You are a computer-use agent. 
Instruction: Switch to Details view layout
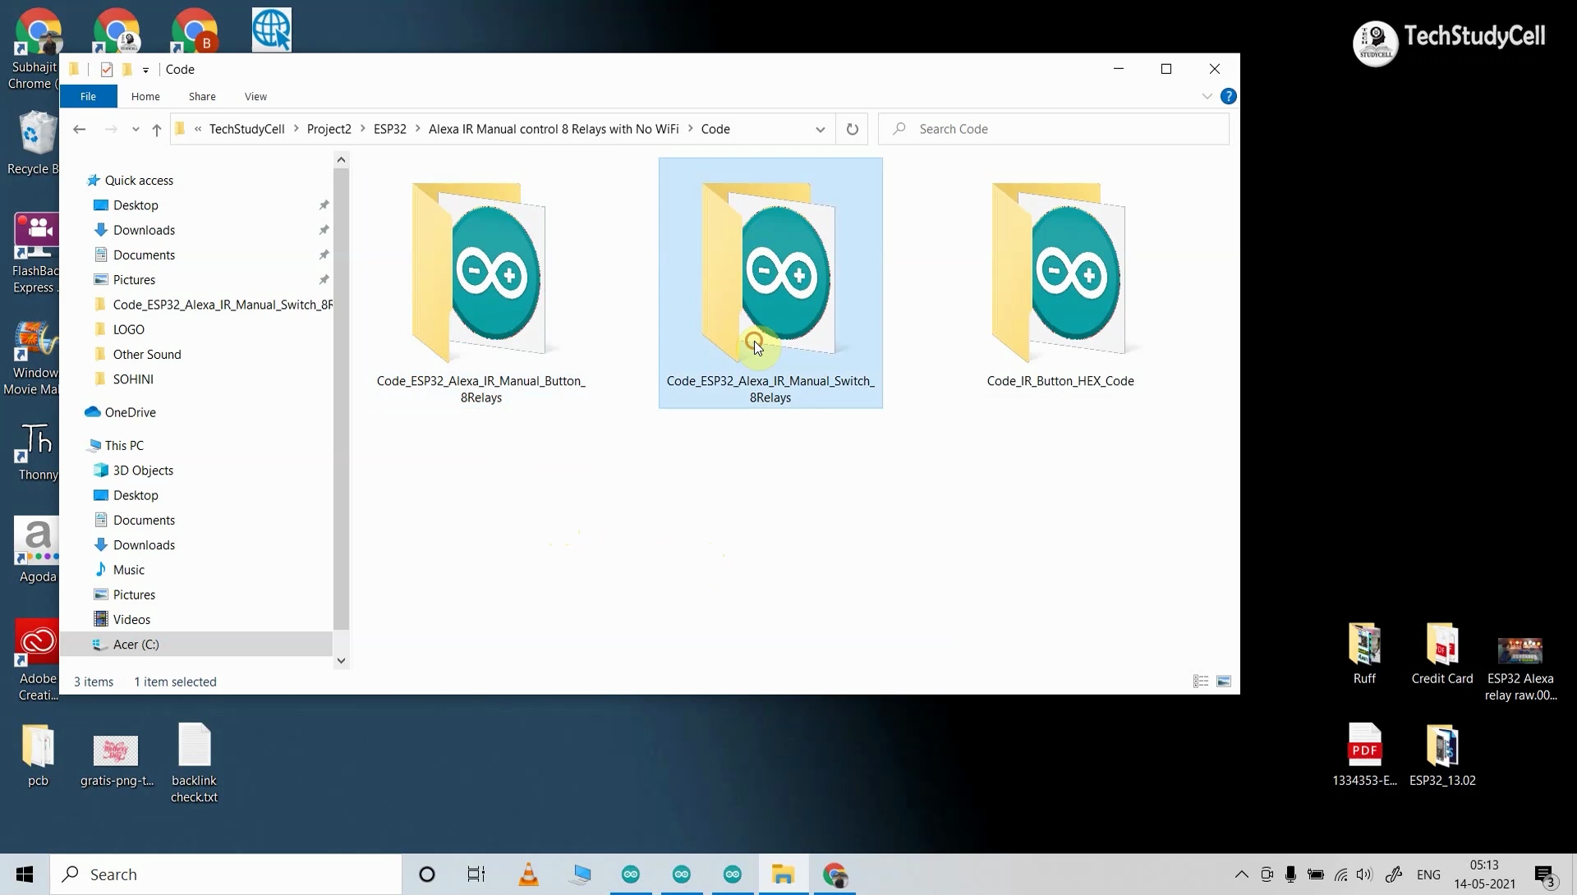tap(1201, 682)
